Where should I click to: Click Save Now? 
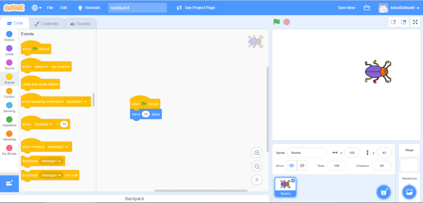tap(346, 8)
